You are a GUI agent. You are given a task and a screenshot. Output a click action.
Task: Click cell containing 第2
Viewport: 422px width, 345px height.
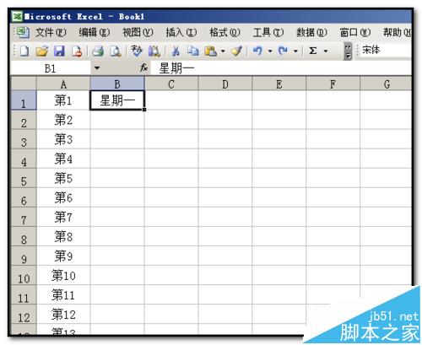[63, 120]
